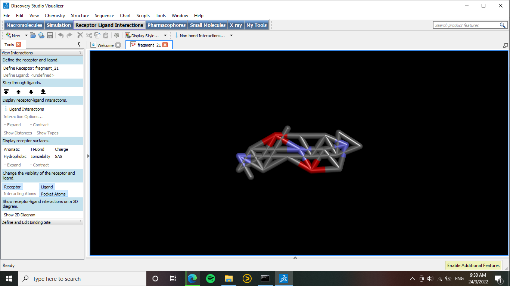The image size is (510, 286).
Task: Click the Open file folder icon
Action: tap(33, 35)
